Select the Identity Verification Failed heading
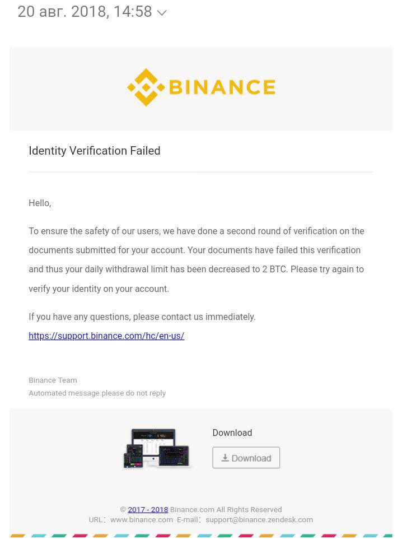 click(x=95, y=151)
